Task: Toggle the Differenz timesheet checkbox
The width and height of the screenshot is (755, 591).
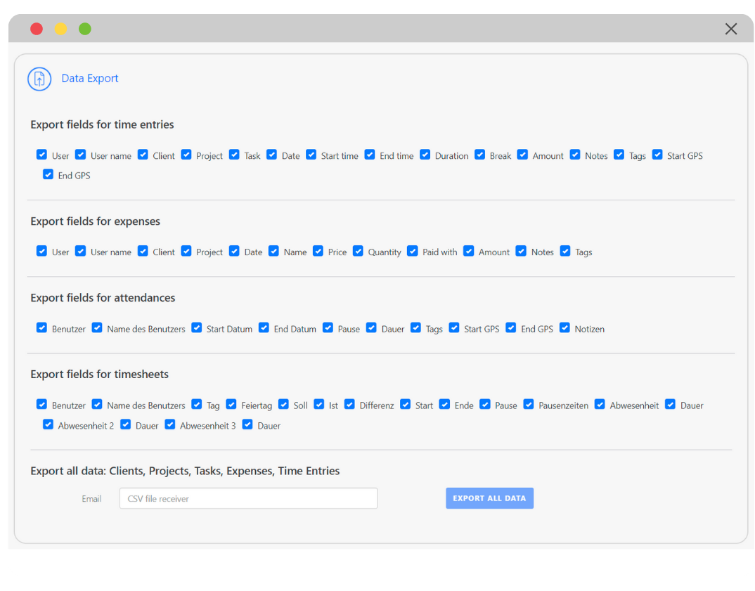Action: point(349,404)
